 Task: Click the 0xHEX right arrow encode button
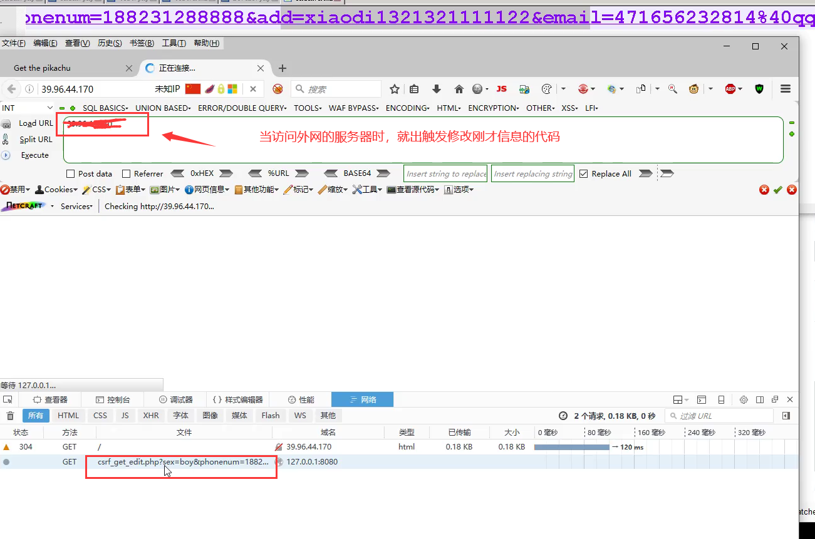click(226, 173)
